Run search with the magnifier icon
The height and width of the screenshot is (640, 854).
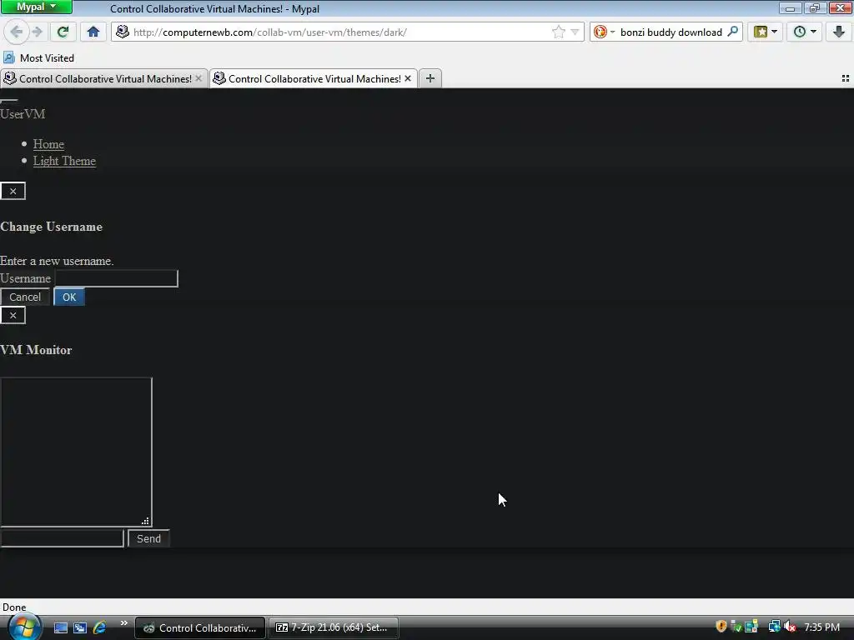pyautogui.click(x=732, y=32)
